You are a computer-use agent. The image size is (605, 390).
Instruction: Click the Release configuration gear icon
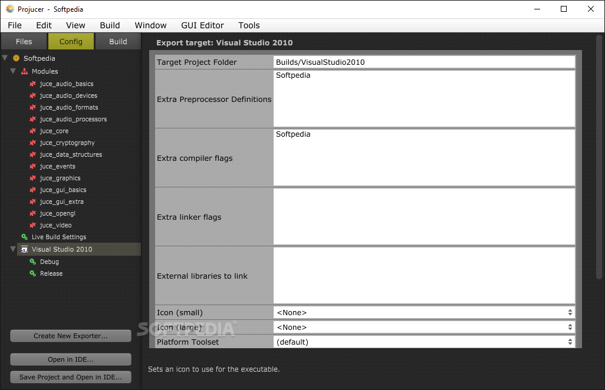pyautogui.click(x=33, y=273)
